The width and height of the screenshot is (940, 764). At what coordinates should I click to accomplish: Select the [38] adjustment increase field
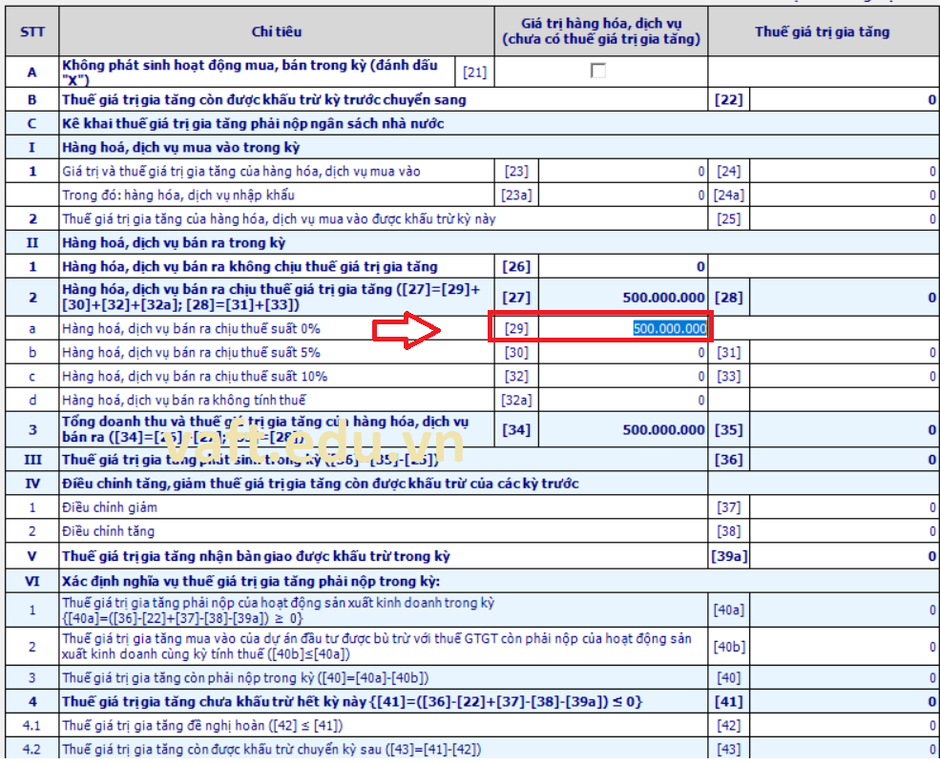pos(843,531)
